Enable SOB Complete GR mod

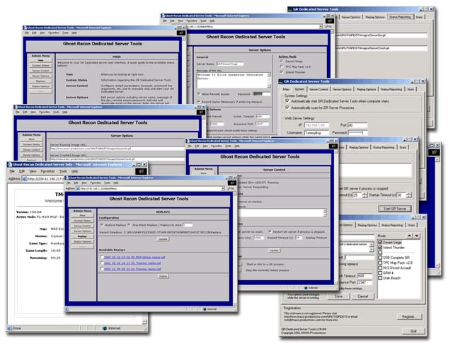click(x=381, y=258)
